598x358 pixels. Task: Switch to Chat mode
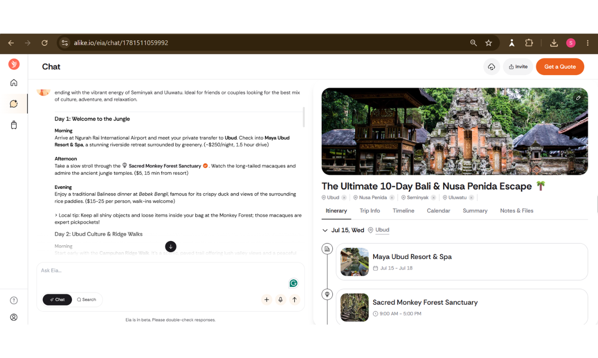pos(57,300)
